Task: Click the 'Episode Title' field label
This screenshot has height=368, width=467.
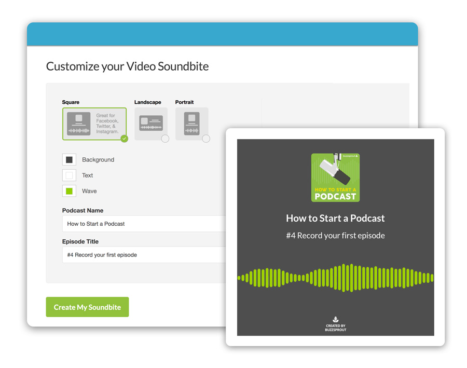Action: pos(80,241)
